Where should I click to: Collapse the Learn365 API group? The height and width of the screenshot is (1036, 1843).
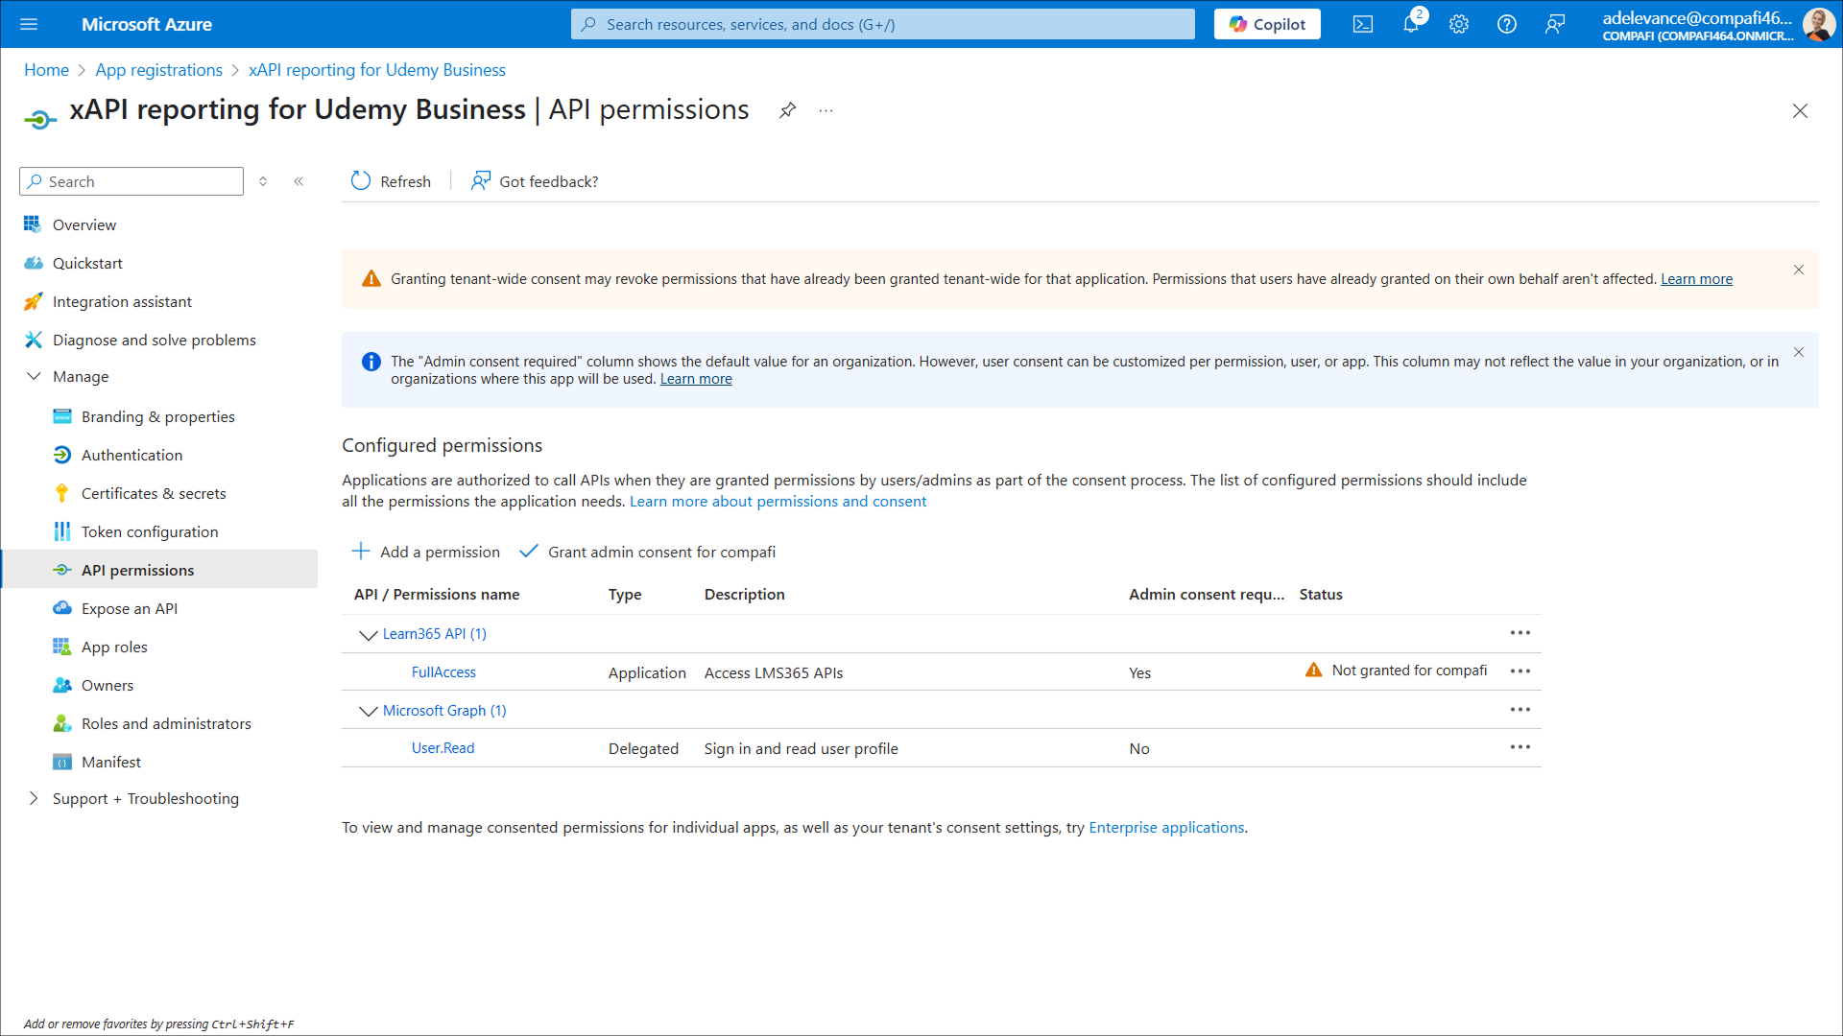(x=368, y=634)
